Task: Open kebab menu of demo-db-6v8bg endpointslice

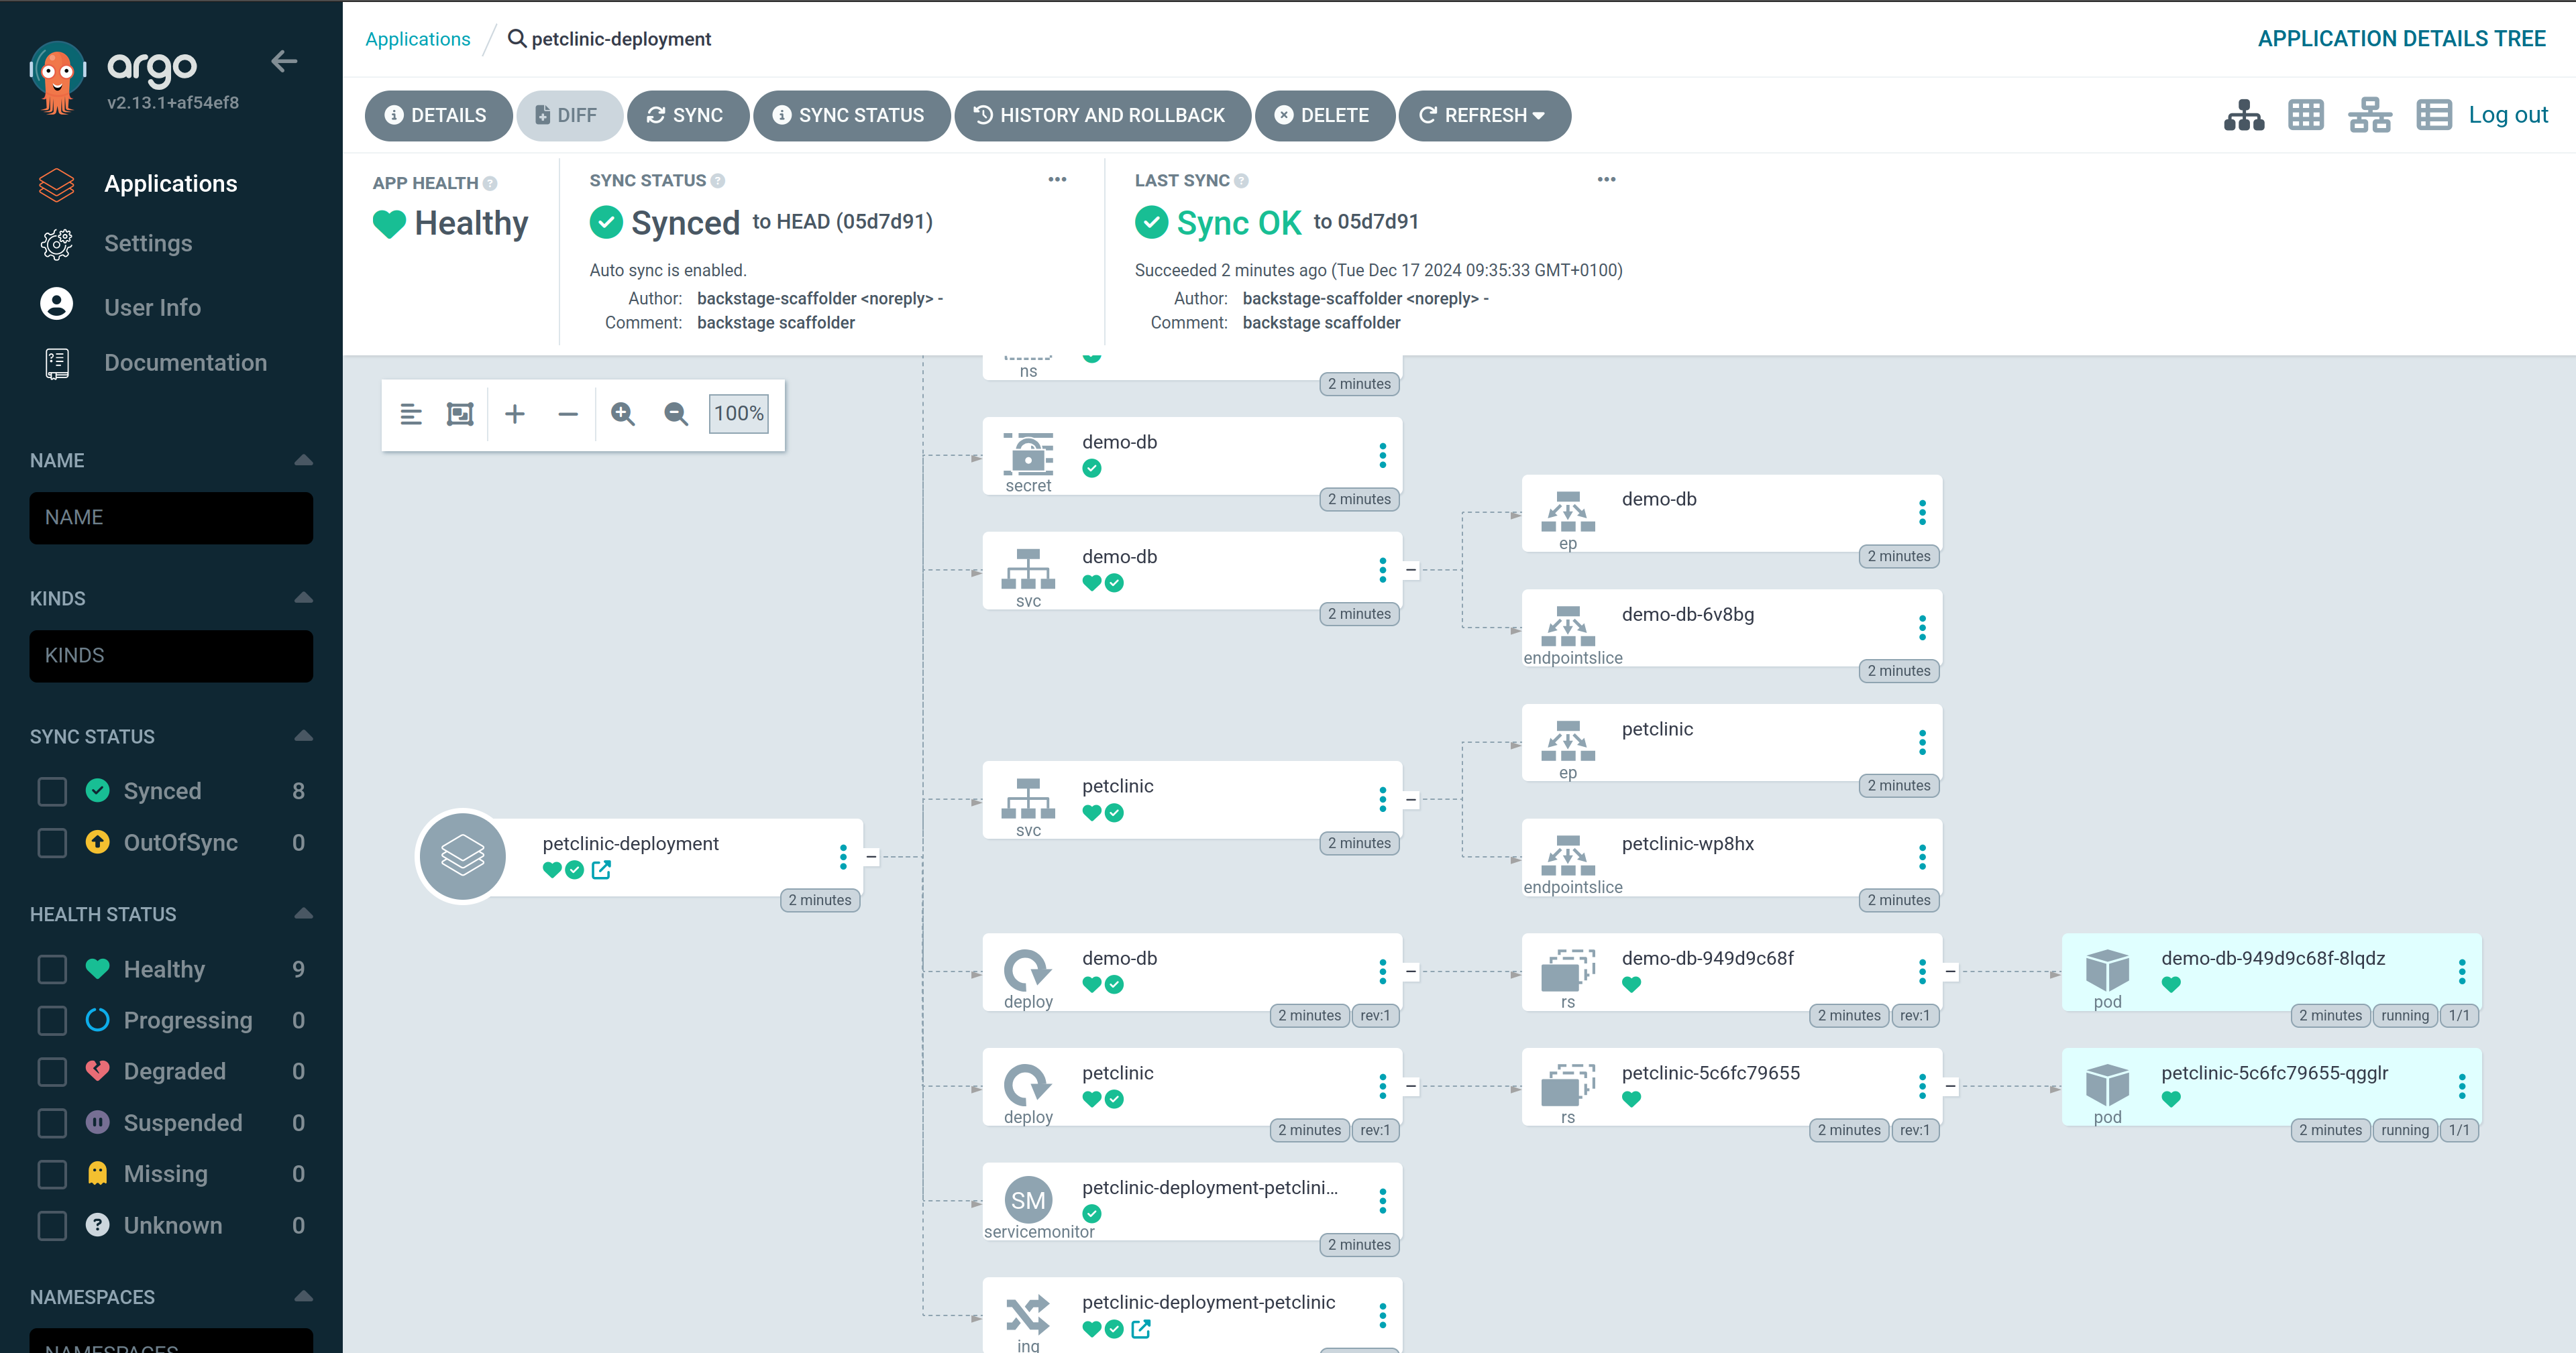Action: click(1922, 628)
